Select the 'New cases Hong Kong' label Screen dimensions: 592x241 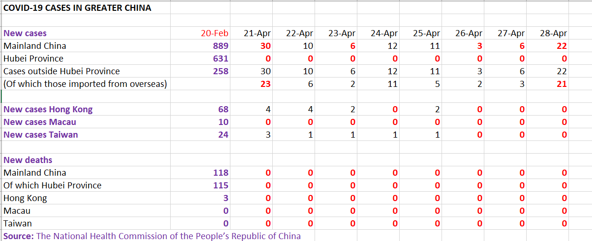tap(48, 109)
